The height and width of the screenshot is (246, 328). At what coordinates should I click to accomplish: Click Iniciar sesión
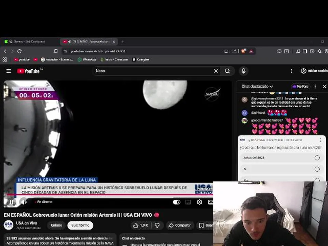pos(314,71)
